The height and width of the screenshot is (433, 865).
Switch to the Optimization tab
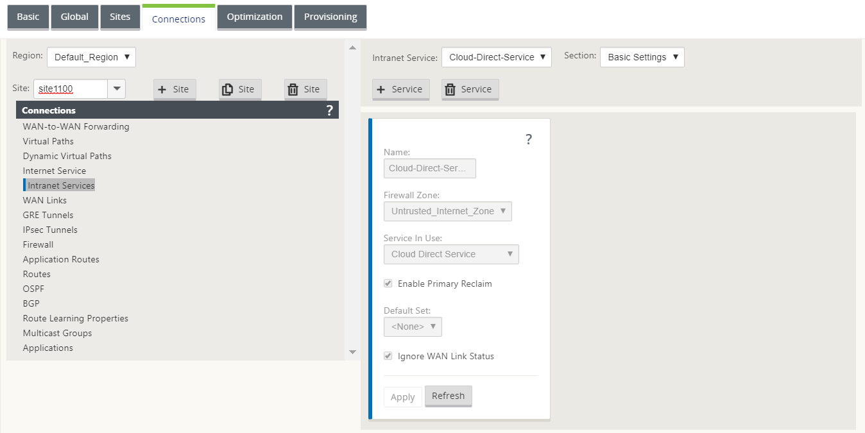[255, 17]
